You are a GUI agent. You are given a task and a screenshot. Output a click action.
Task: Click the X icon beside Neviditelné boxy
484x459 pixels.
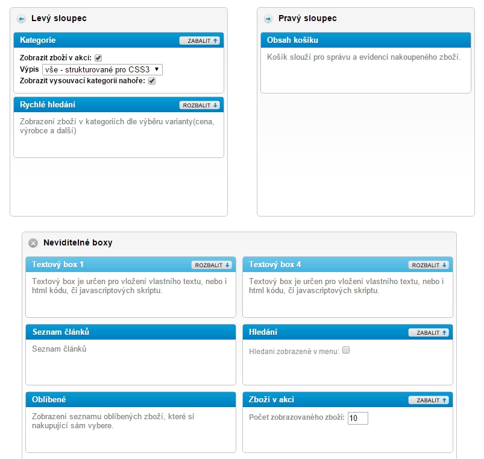pyautogui.click(x=33, y=243)
